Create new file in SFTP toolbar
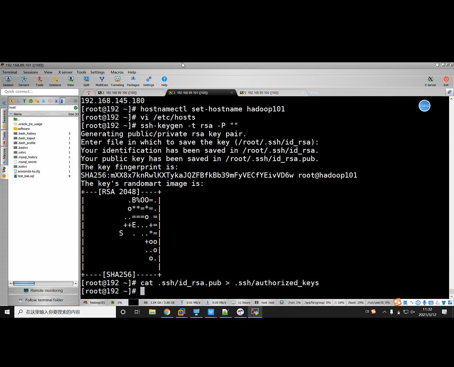 tap(44, 101)
